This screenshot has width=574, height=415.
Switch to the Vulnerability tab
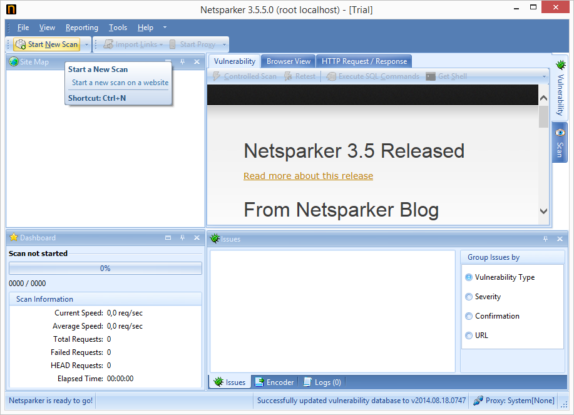[235, 61]
